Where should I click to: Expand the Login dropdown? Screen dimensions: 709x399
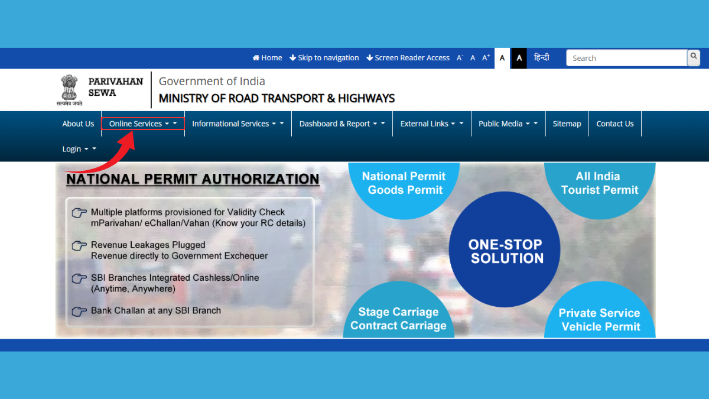[x=79, y=149]
